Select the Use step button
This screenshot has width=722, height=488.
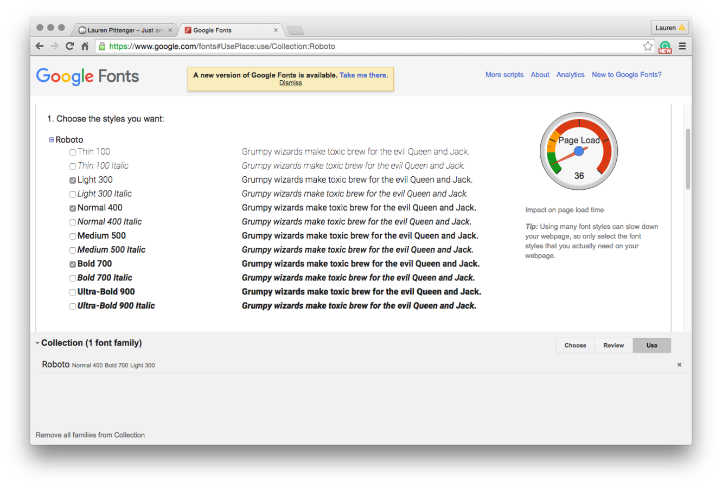click(652, 345)
